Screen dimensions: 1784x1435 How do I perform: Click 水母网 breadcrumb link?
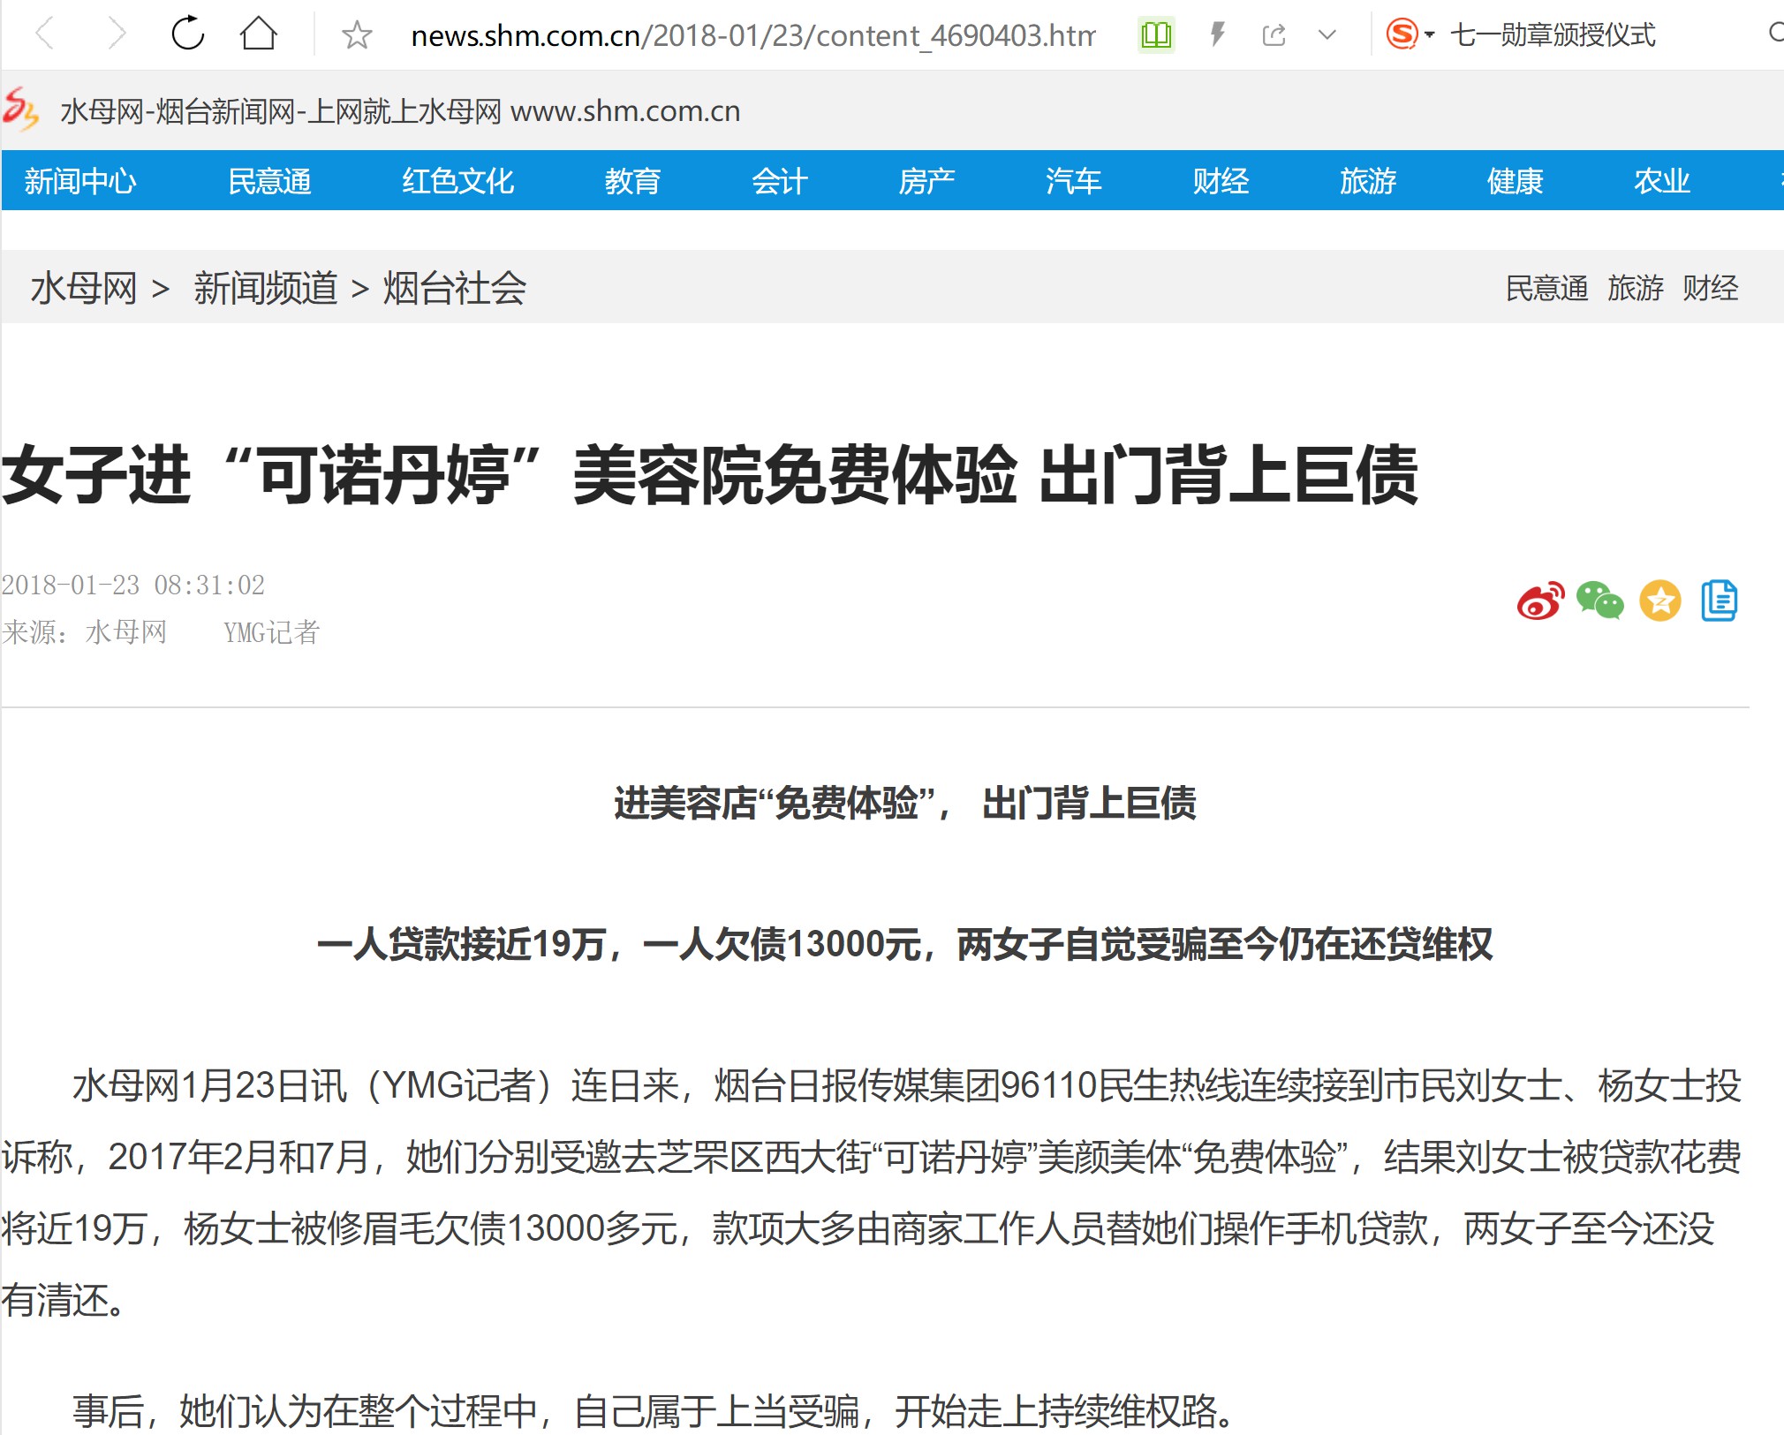coord(83,288)
